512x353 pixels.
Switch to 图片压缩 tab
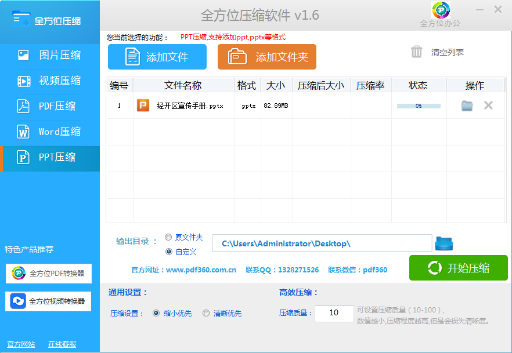pyautogui.click(x=50, y=55)
